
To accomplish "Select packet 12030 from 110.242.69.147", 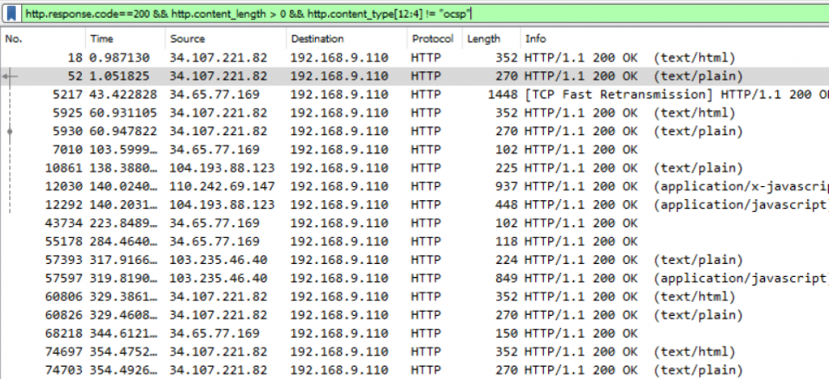I will click(414, 186).
